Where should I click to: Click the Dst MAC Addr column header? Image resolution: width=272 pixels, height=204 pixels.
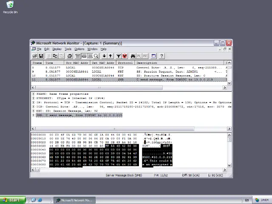pyautogui.click(x=103, y=63)
